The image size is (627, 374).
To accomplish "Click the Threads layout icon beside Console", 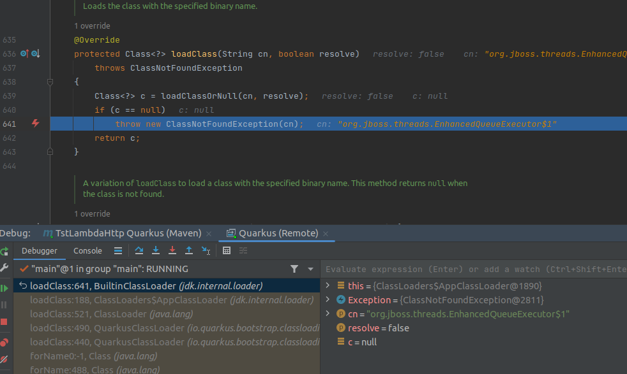I will coord(118,250).
